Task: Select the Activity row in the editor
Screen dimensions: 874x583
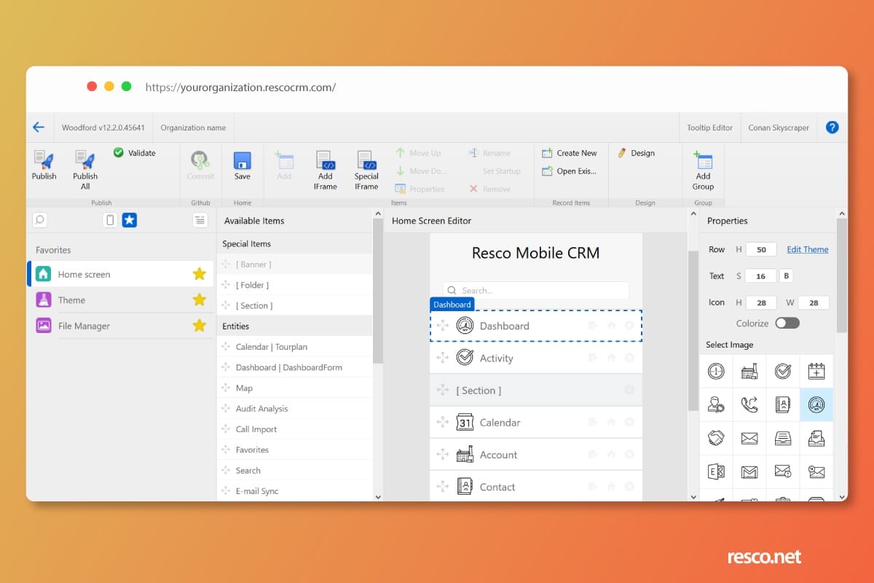Action: click(536, 358)
